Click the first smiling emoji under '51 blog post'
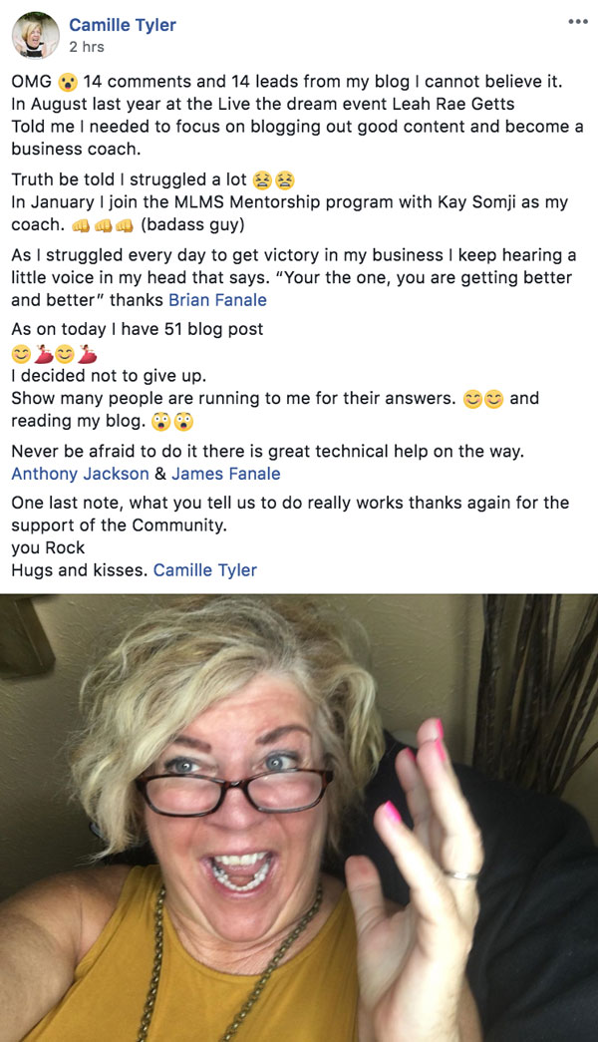Image resolution: width=598 pixels, height=1042 pixels. 21,354
